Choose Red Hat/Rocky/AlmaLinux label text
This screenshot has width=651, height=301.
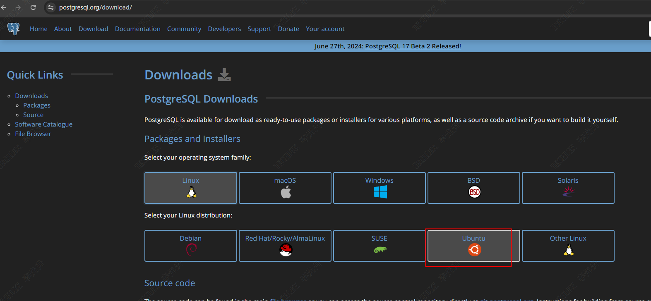point(285,239)
